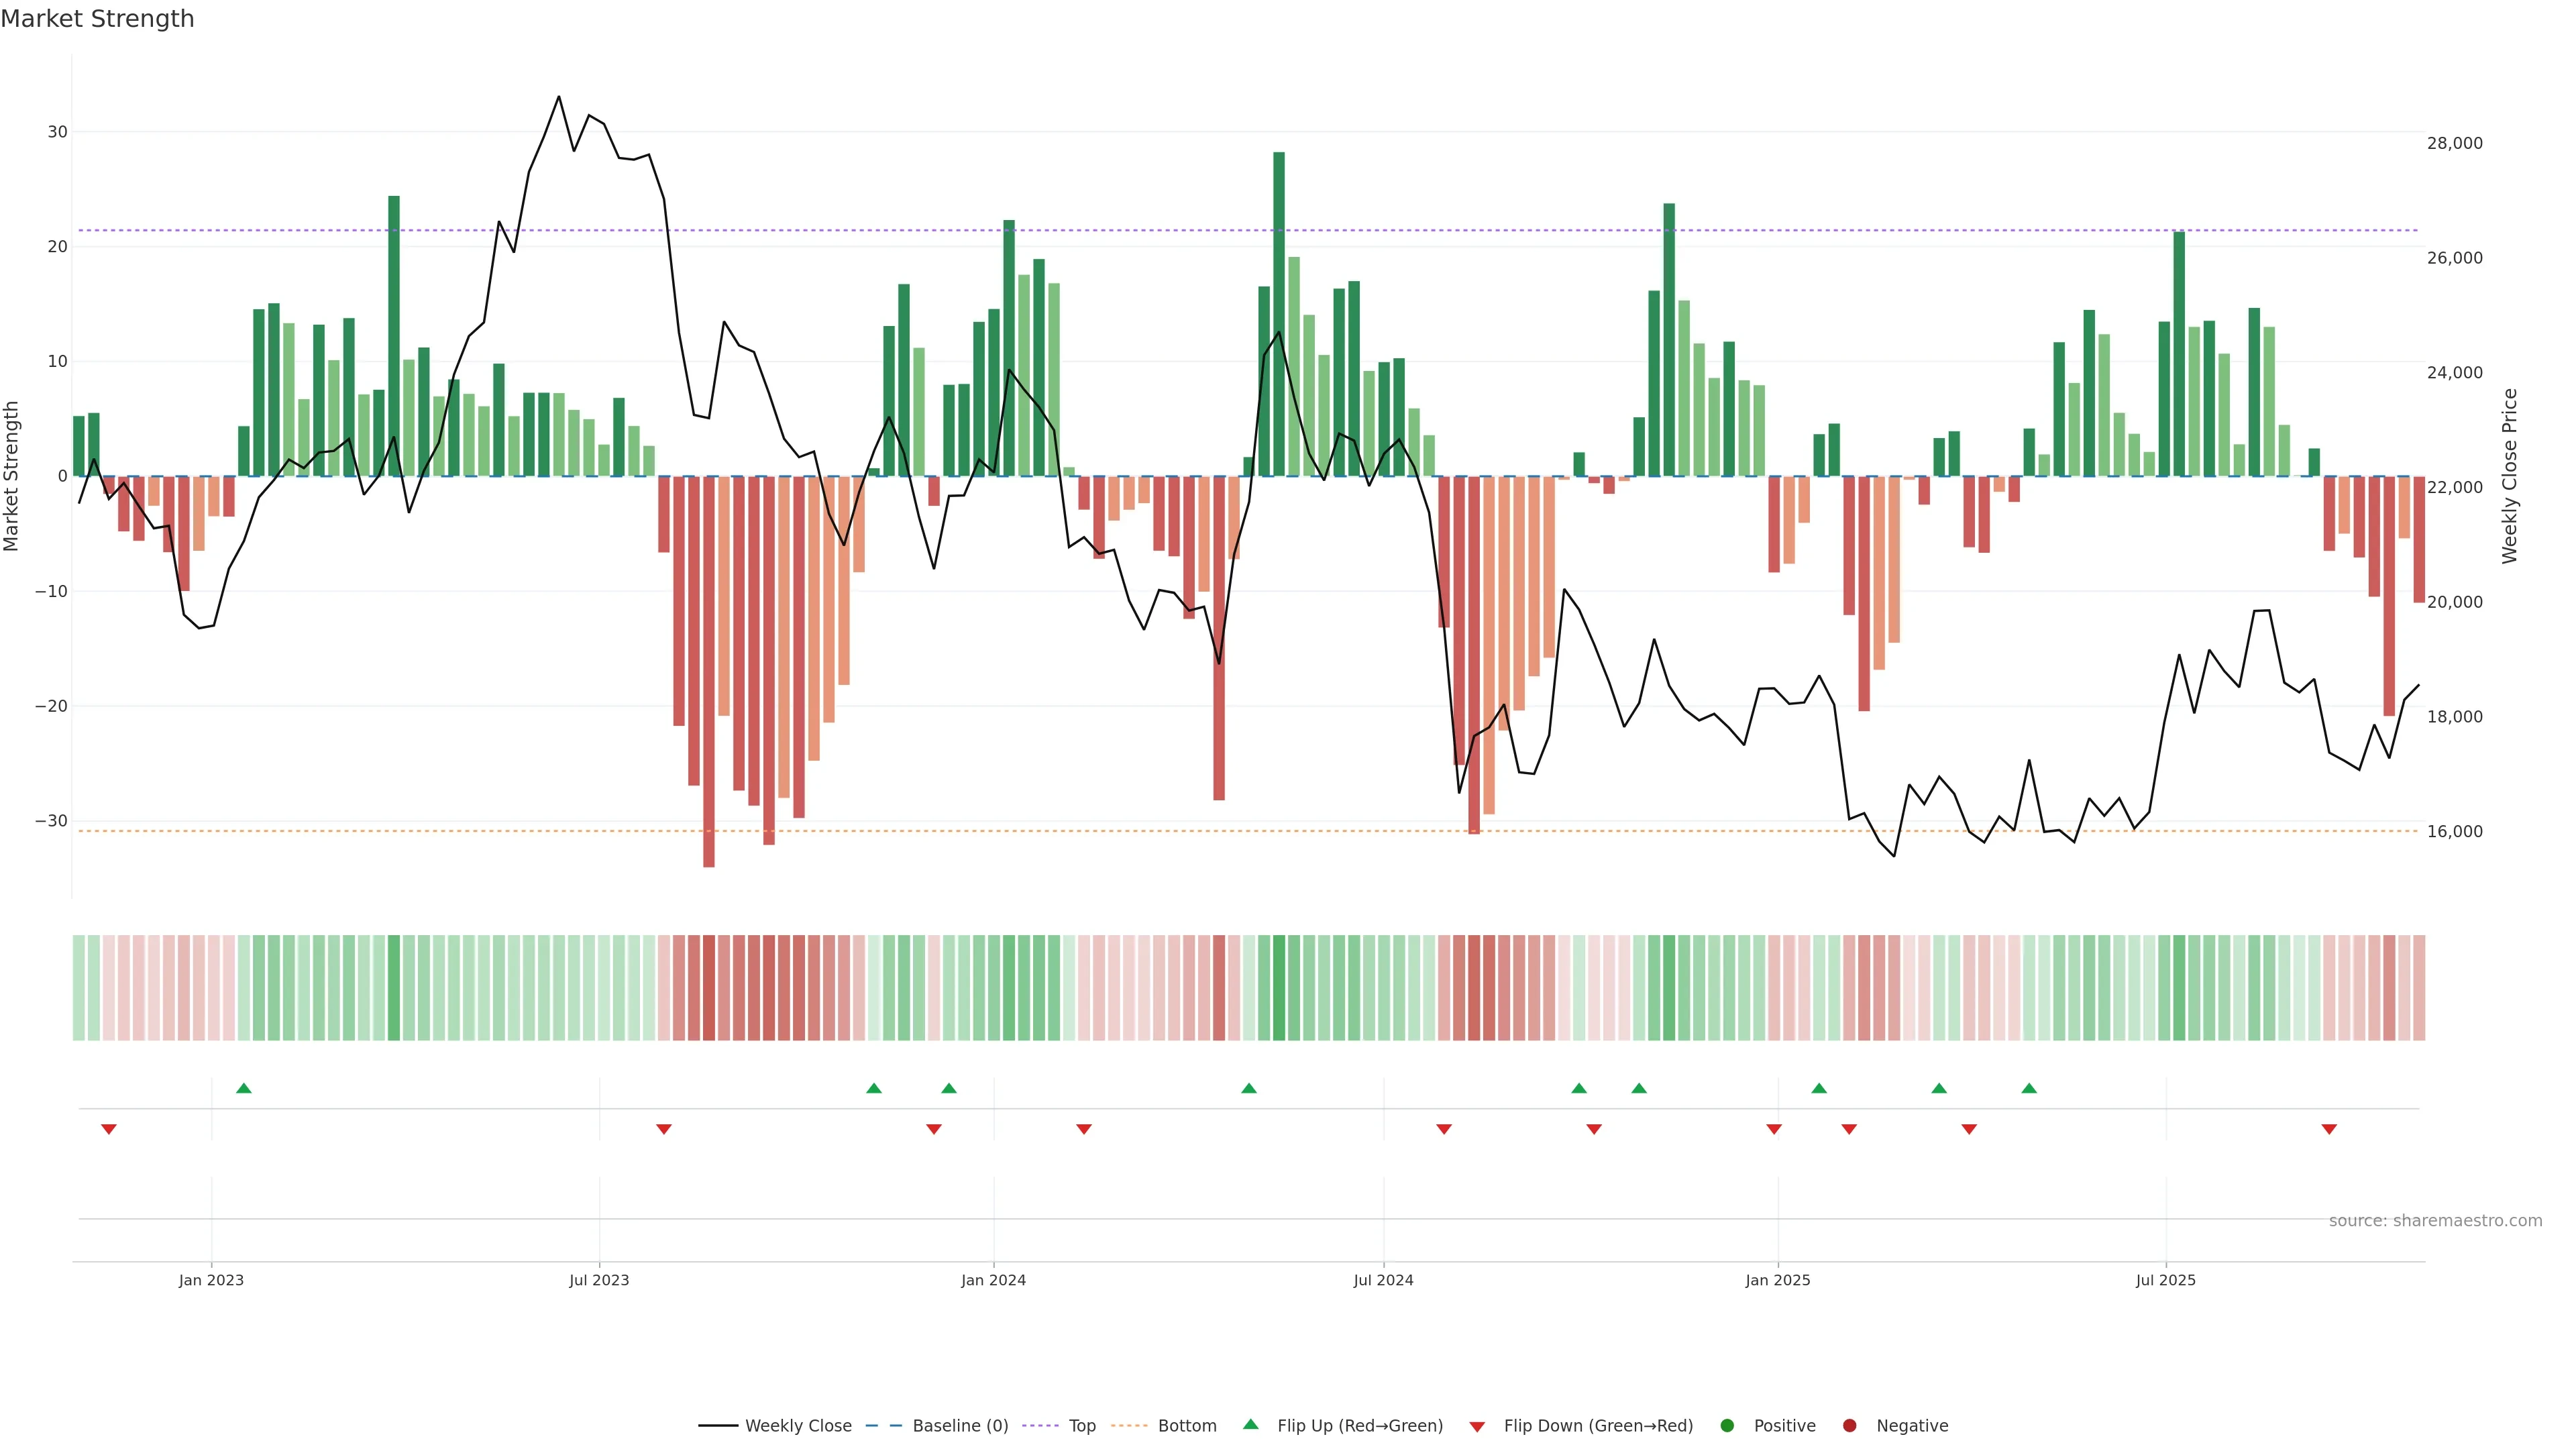
Task: Click the red flip-down marker just after Jul 2023
Action: pos(664,1129)
